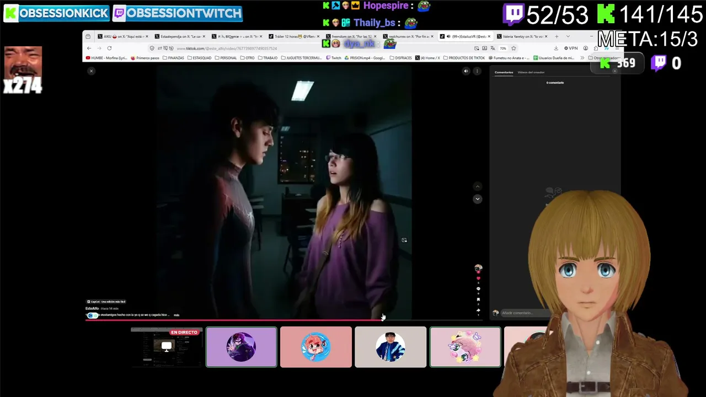Open the Twitch bookmark
Viewport: 706px width, 397px height.
coord(334,58)
